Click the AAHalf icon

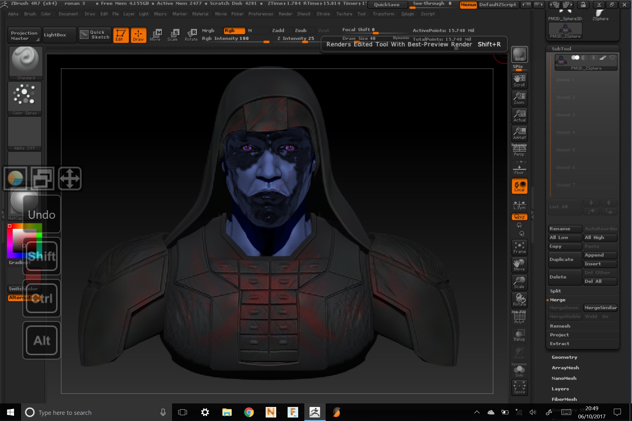coord(519,133)
